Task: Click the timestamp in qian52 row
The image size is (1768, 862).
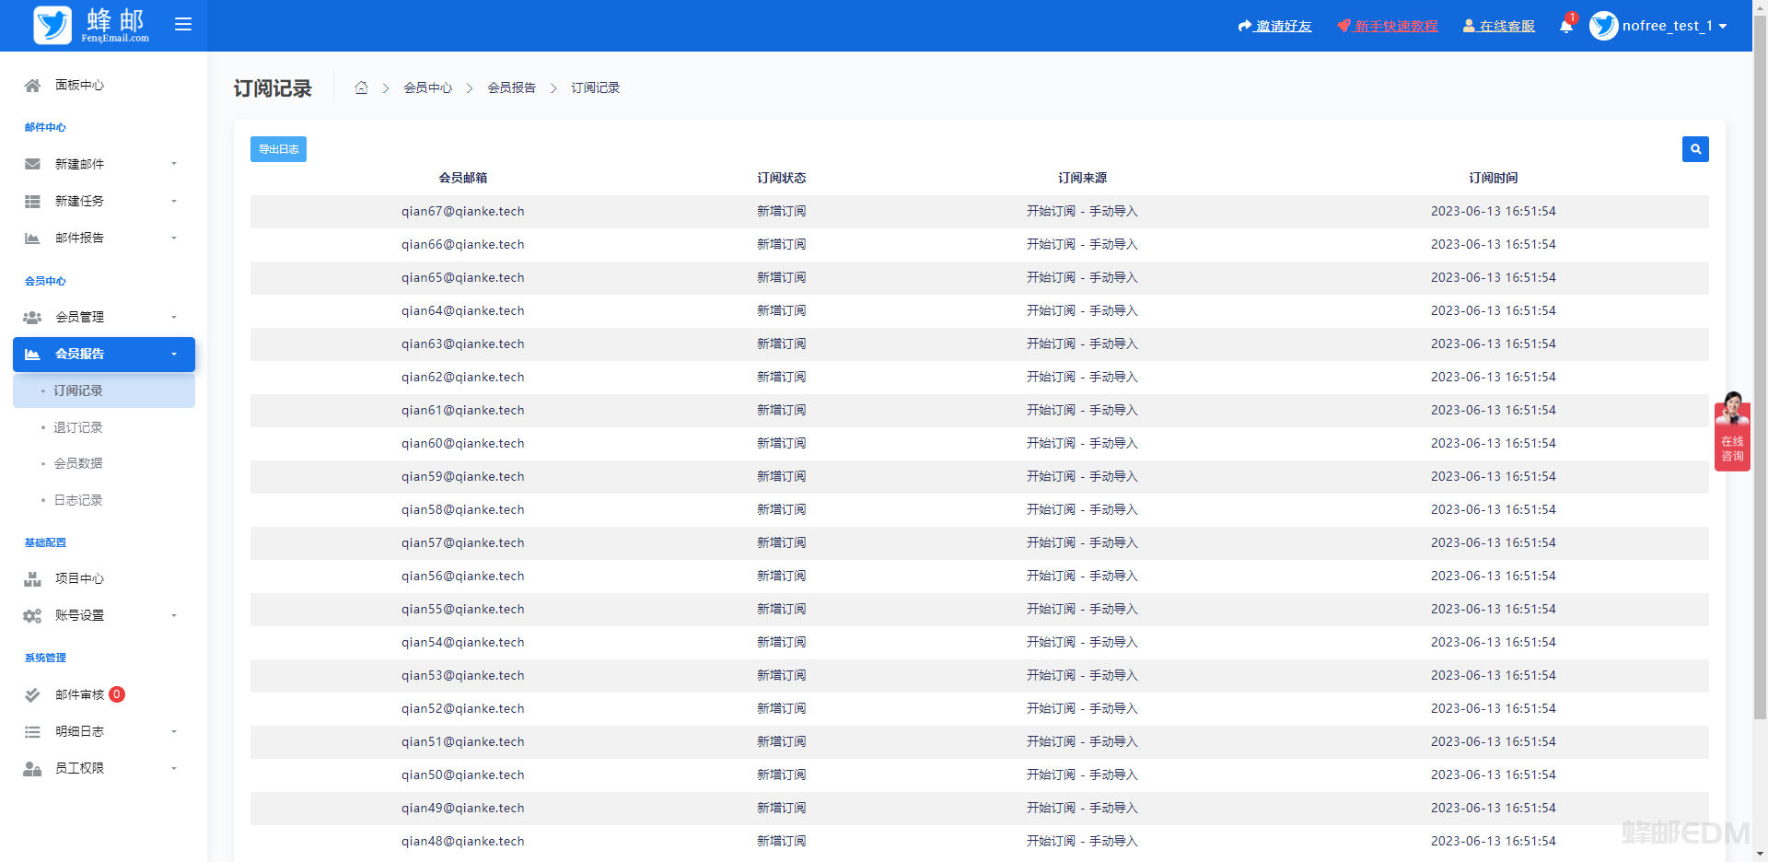Action: tap(1494, 708)
